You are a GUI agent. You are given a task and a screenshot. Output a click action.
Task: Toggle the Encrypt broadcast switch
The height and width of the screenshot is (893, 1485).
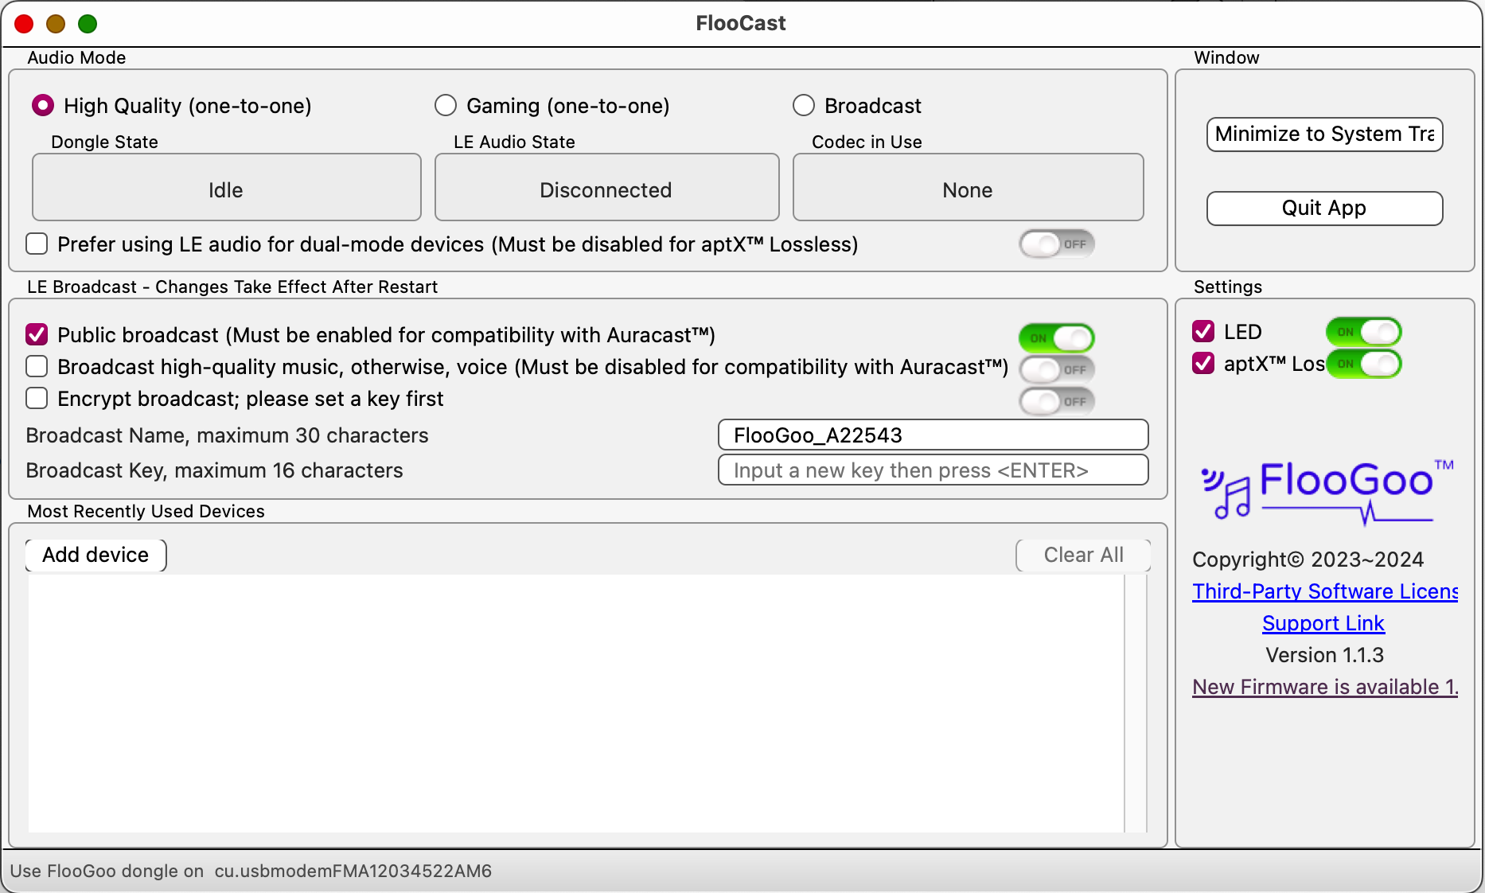tap(1057, 401)
